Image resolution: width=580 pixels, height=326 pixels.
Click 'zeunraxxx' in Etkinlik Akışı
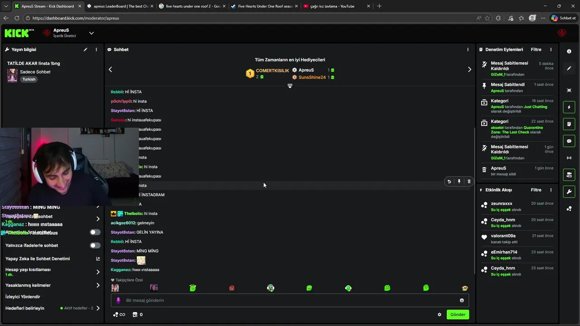tap(501, 204)
